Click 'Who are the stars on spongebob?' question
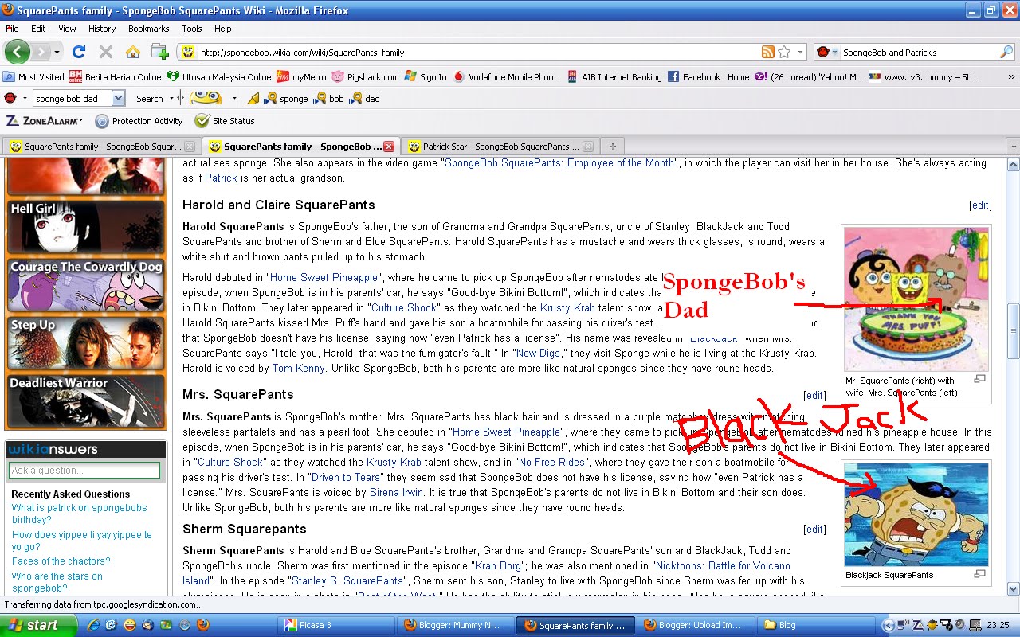Viewport: 1020px width, 637px height. (x=57, y=582)
